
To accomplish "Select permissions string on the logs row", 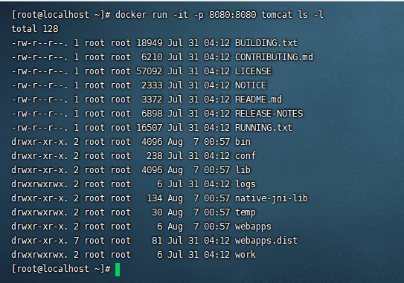I will pos(39,184).
